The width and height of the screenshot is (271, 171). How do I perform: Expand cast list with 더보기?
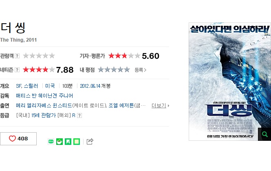tap(160, 105)
